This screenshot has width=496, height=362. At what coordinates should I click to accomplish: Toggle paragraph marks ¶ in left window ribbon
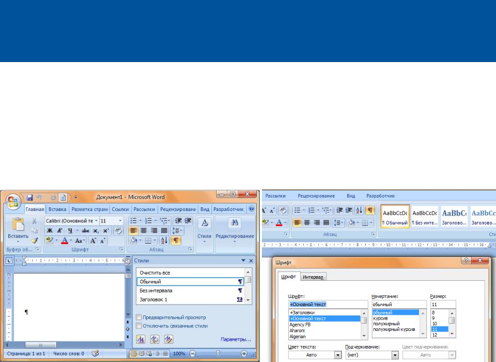tap(176, 240)
